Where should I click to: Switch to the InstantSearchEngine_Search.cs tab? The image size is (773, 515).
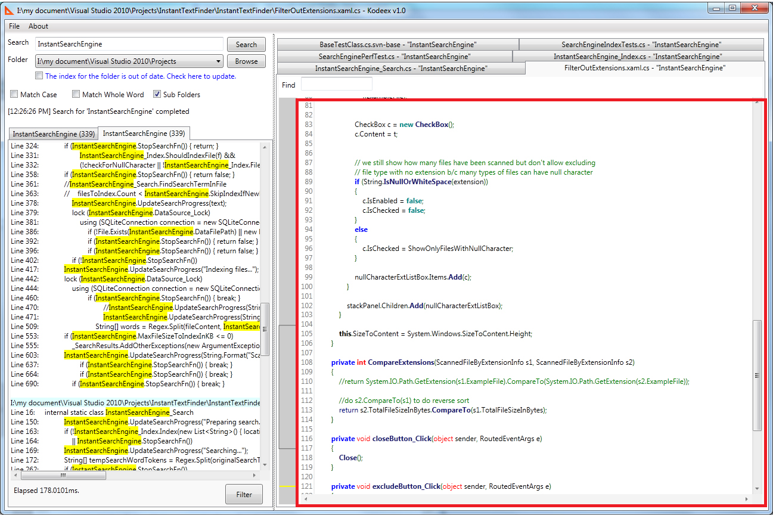(x=401, y=69)
